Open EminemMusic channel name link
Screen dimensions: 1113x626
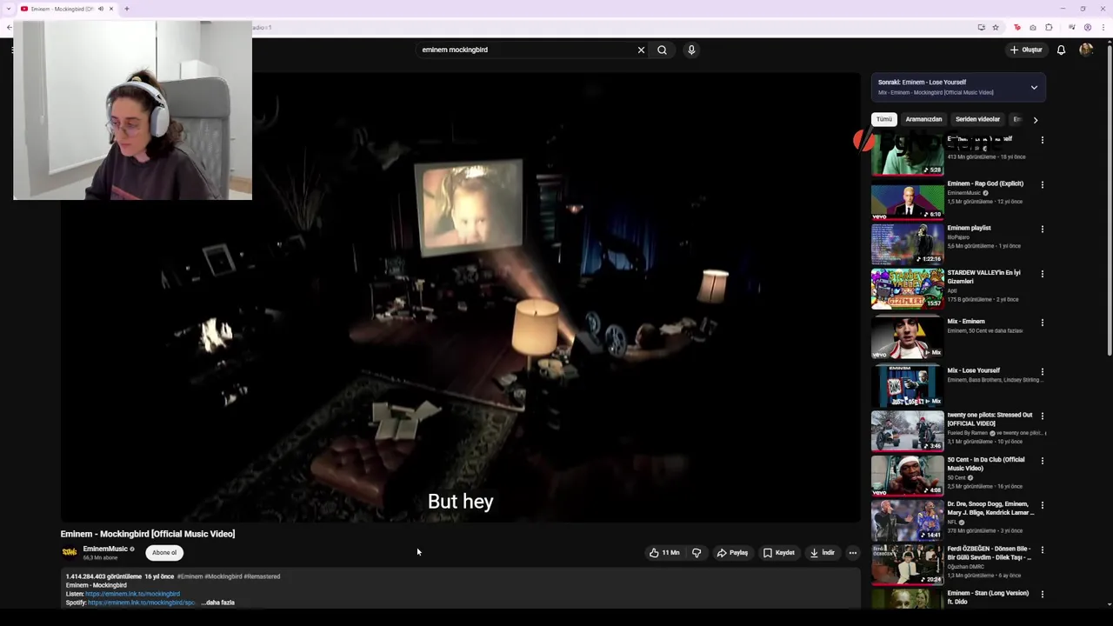[x=105, y=549]
